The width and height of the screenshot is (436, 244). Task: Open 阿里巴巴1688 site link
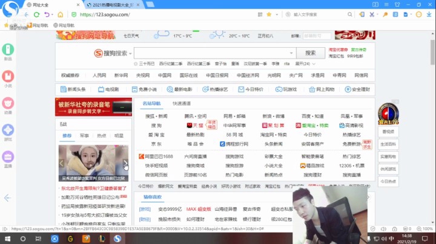156,156
